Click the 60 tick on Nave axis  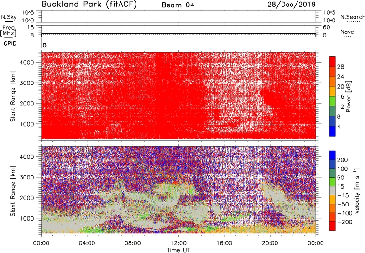(x=326, y=27)
